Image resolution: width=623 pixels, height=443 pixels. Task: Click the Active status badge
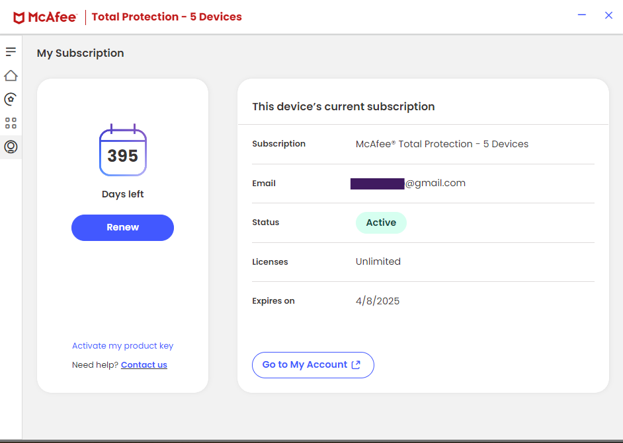[381, 222]
